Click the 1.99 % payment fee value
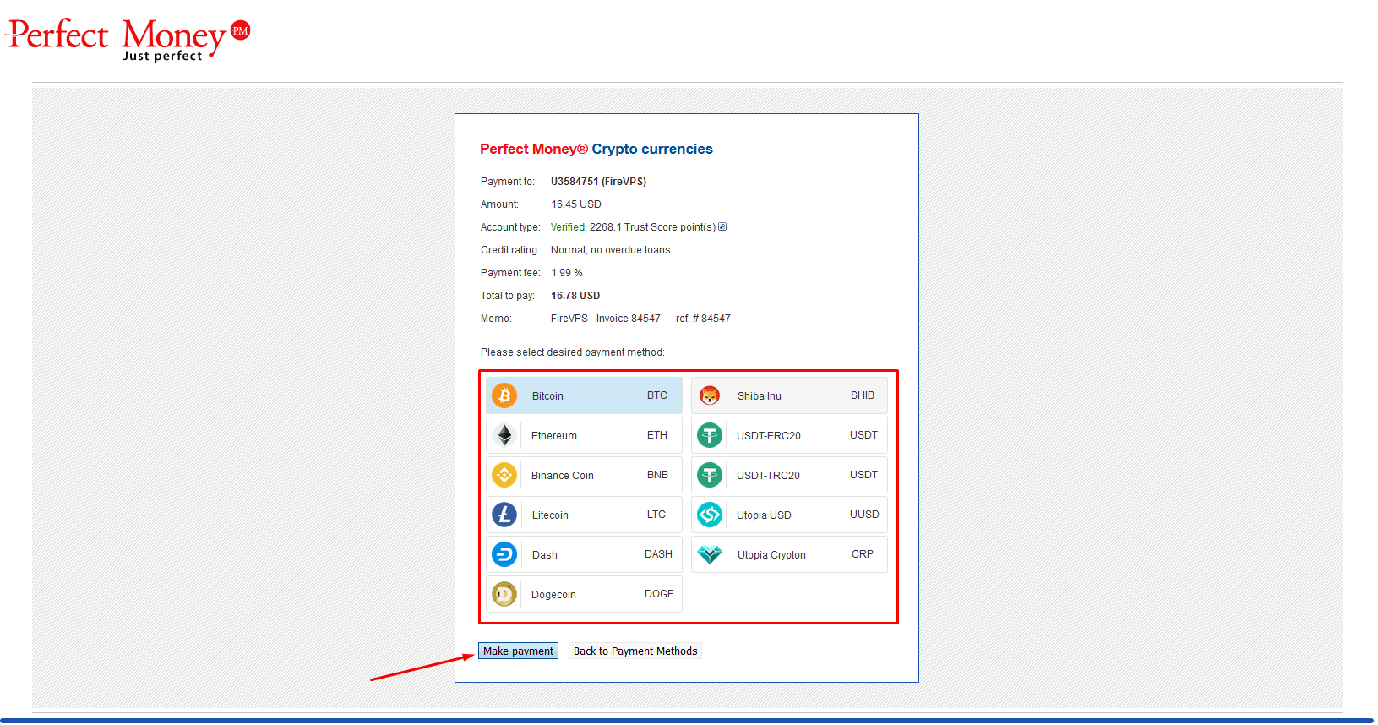Image resolution: width=1378 pixels, height=725 pixels. (567, 273)
